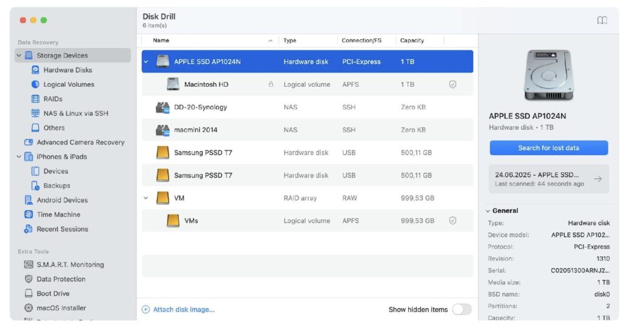621x328 pixels.
Task: Collapse the VM RAID array row
Action: click(146, 198)
